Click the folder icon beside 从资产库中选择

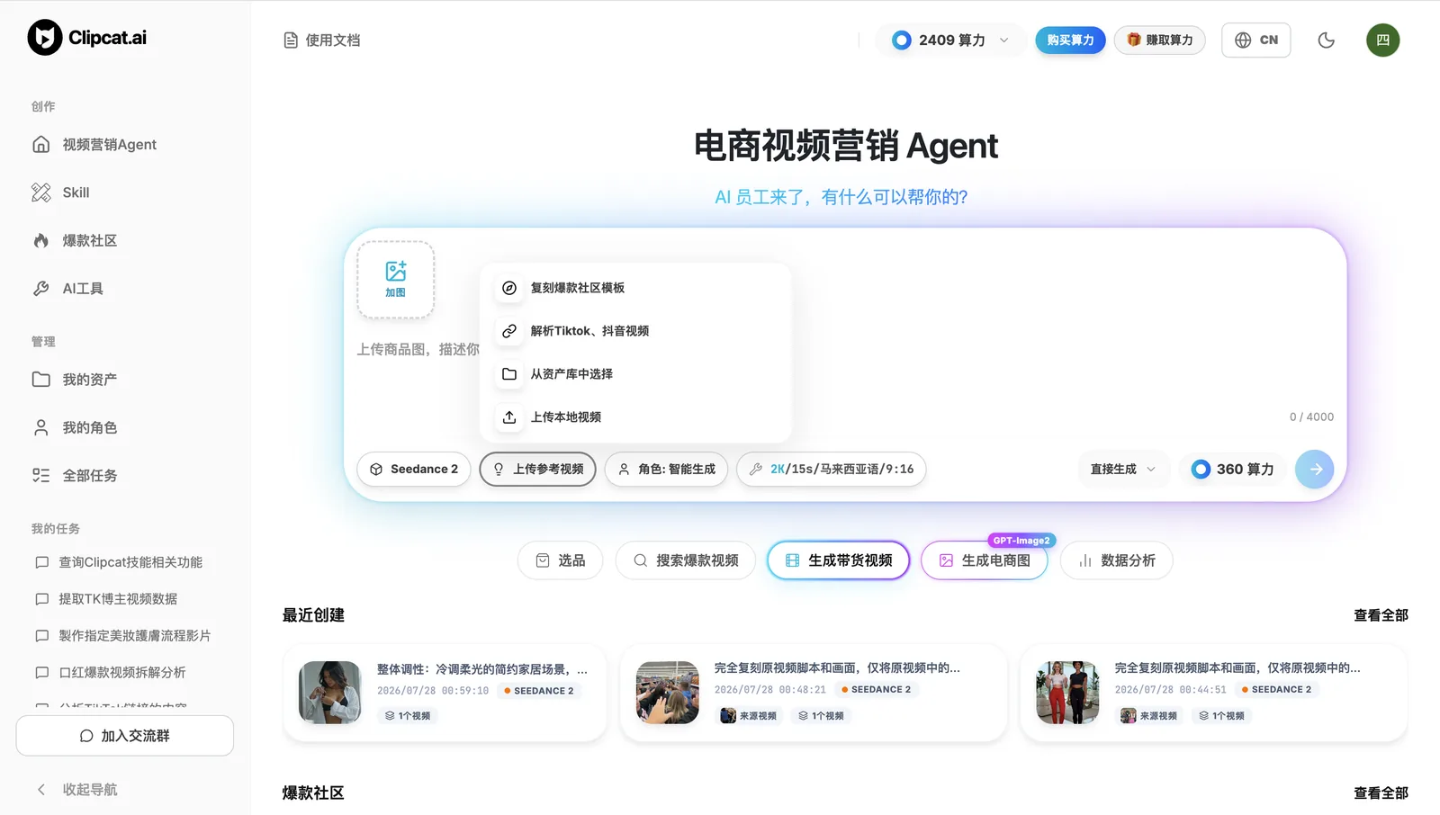pyautogui.click(x=509, y=374)
